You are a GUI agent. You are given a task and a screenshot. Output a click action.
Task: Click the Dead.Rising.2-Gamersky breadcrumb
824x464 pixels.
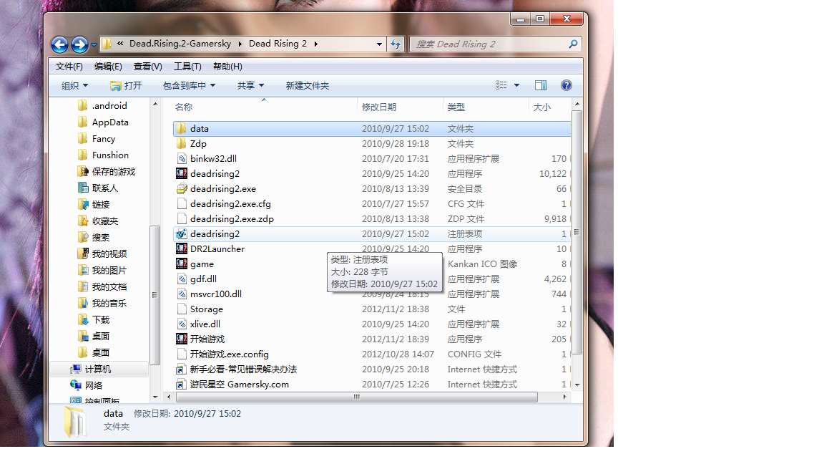pyautogui.click(x=180, y=44)
